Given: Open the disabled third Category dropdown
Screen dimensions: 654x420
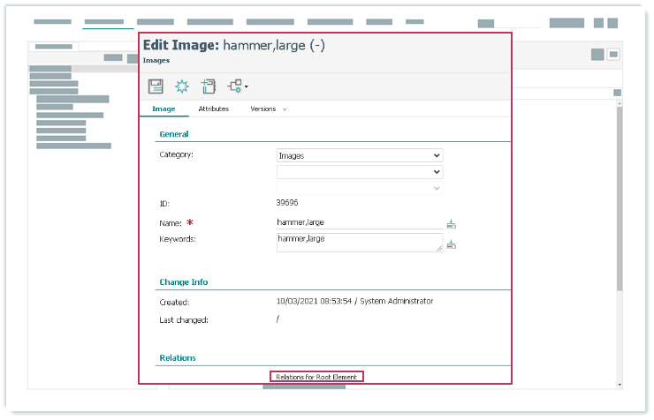Looking at the screenshot, I should tap(359, 188).
